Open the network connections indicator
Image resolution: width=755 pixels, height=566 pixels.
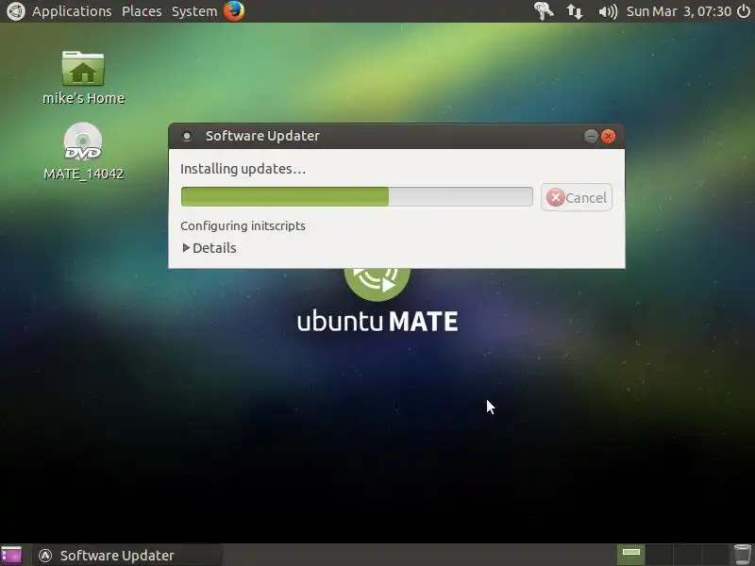pos(575,11)
